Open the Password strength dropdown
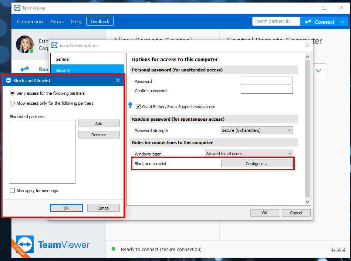Viewport: 351px width, 261px height. pyautogui.click(x=257, y=130)
